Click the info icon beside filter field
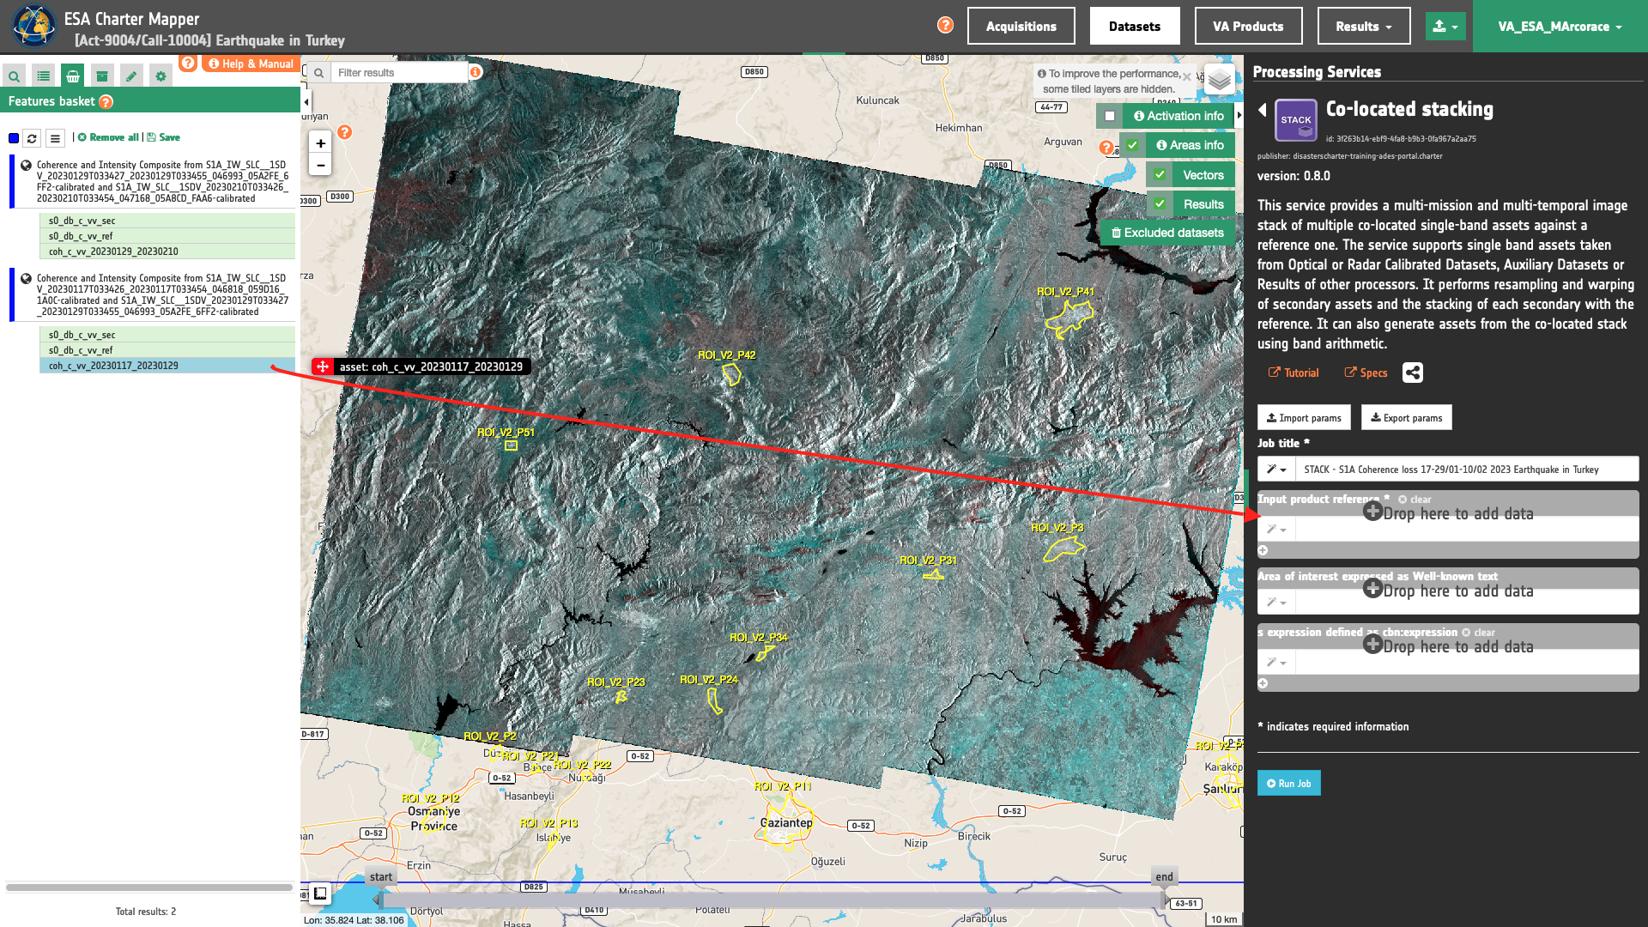 click(476, 72)
